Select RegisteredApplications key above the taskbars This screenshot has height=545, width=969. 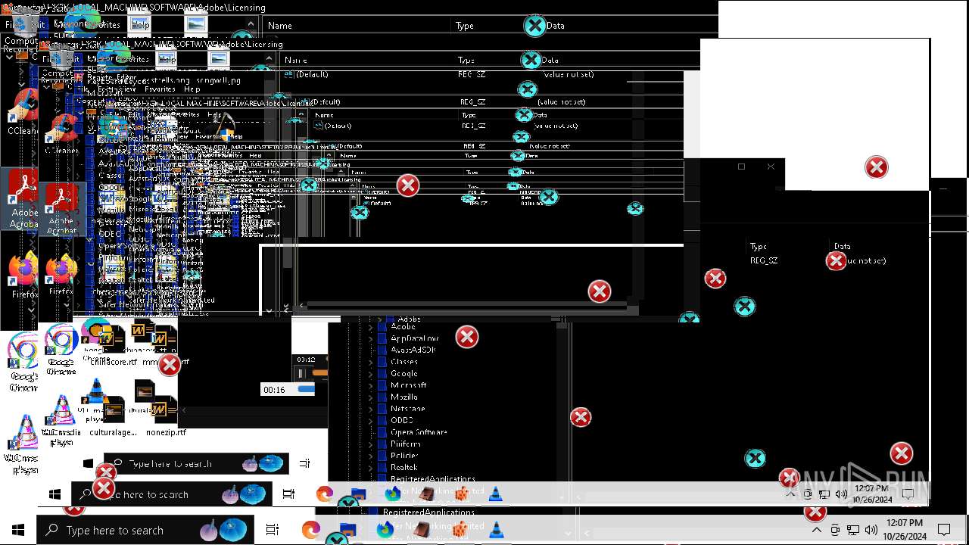(432, 478)
